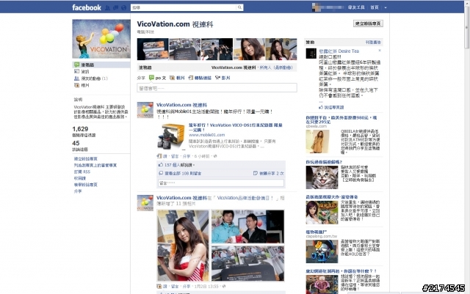Image resolution: width=470 pixels, height=294 pixels.
Task: Click the 所有人 (最新動態) wall filter link
Action: tap(276, 67)
